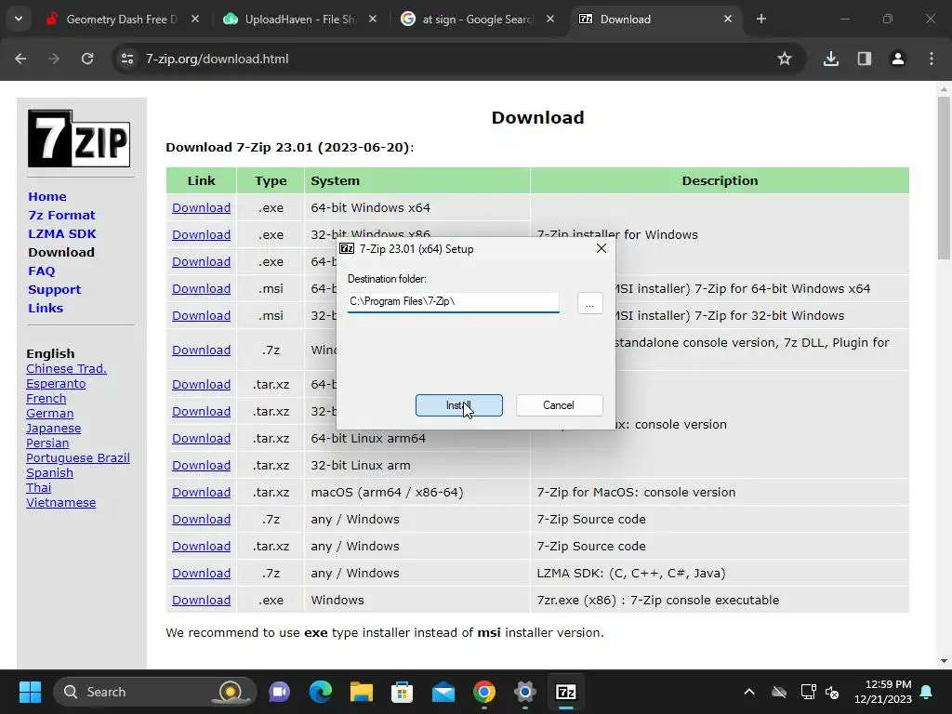Reload the current page
Image resolution: width=952 pixels, height=714 pixels.
click(x=87, y=59)
